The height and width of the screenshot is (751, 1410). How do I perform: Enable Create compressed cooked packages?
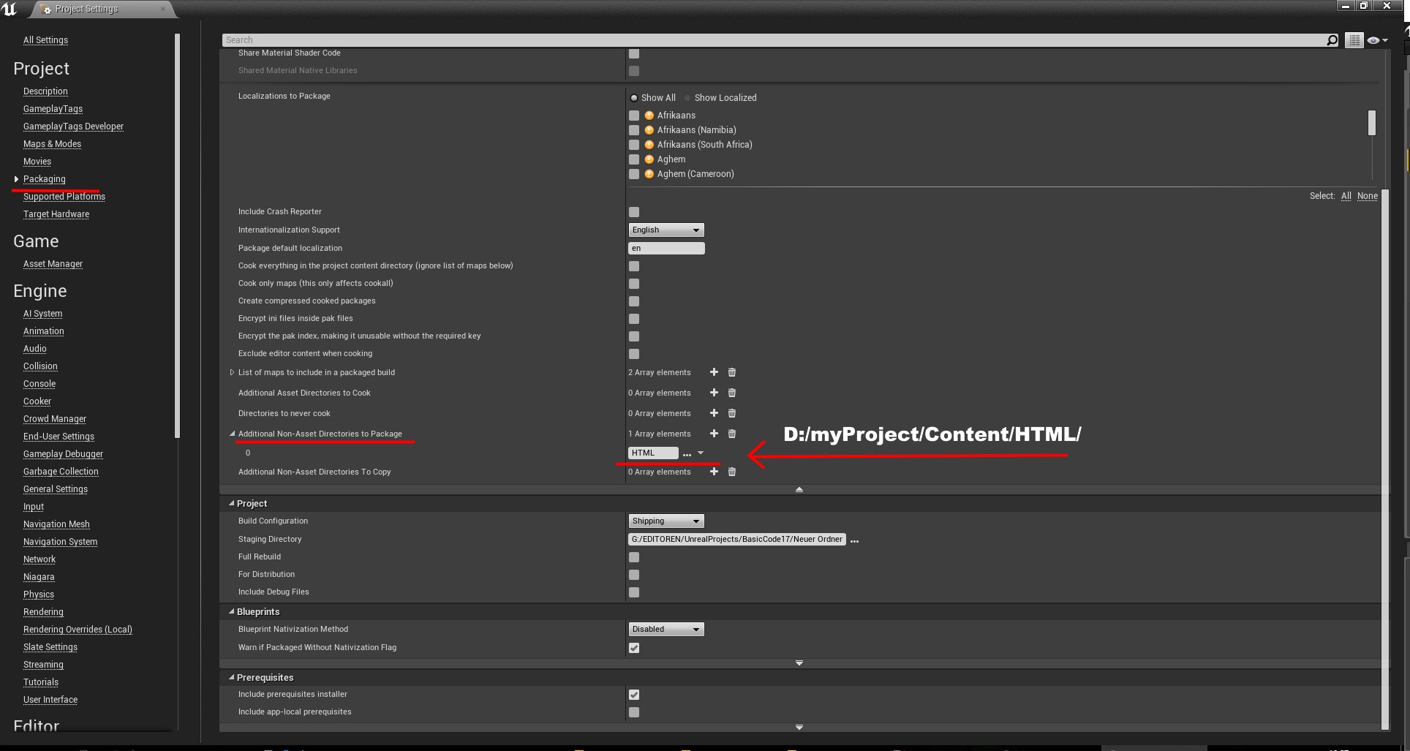click(x=634, y=301)
